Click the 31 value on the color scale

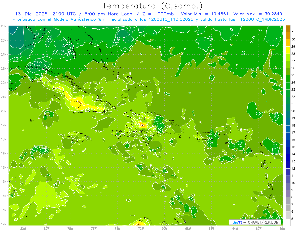tap(293, 32)
